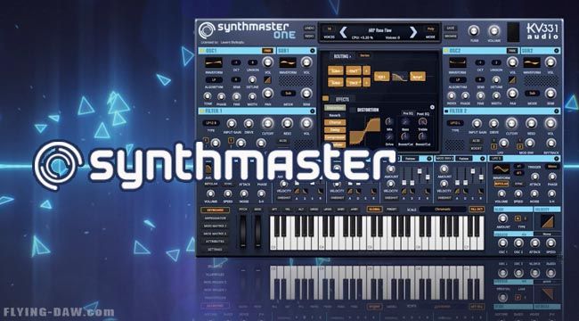
Task: Click the Distortion curve display
Action: 365,132
